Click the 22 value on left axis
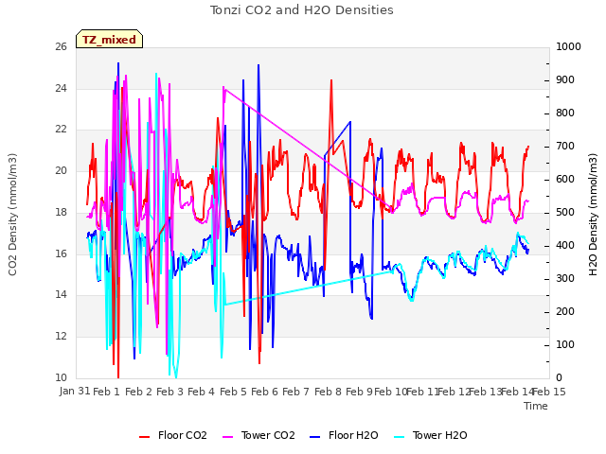Viewport: 606px width, 454px height. pos(61,130)
